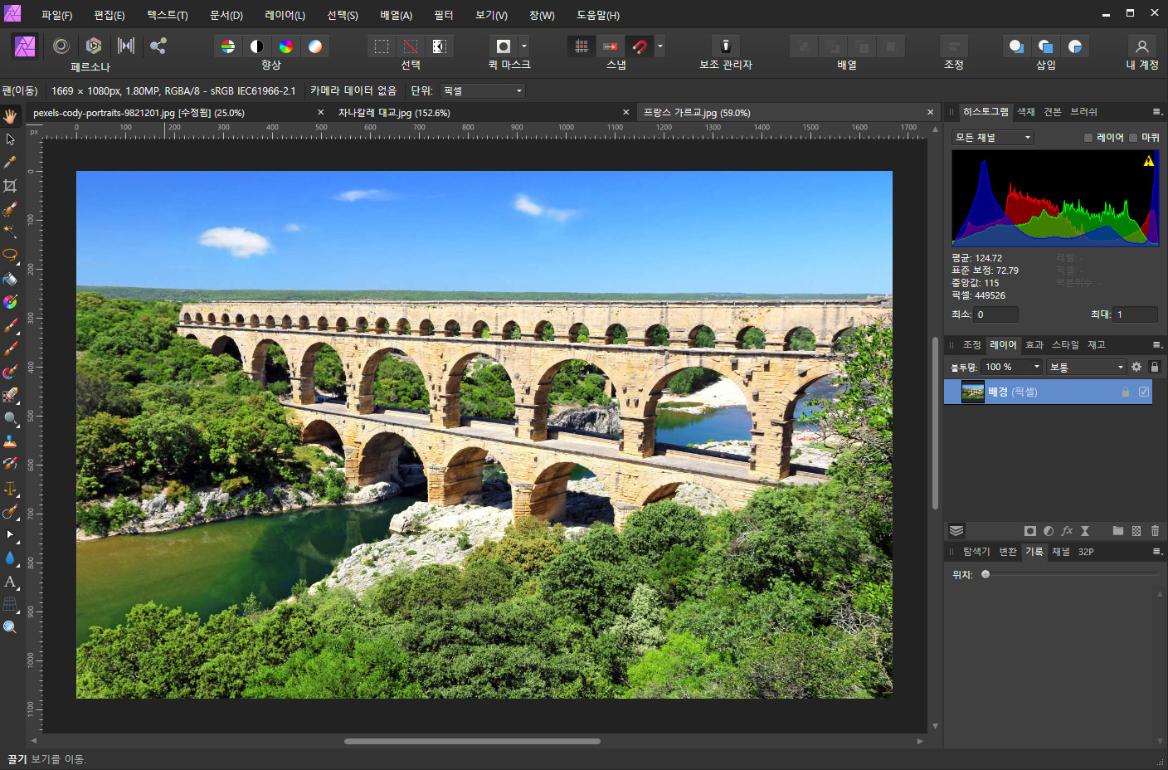Click the Invert Selection icon
1168x770 pixels.
coord(440,46)
